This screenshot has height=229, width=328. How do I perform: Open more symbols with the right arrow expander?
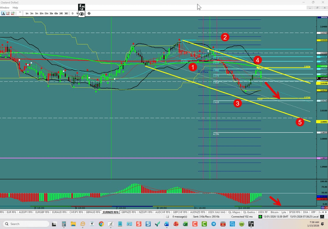pyautogui.click(x=326, y=212)
